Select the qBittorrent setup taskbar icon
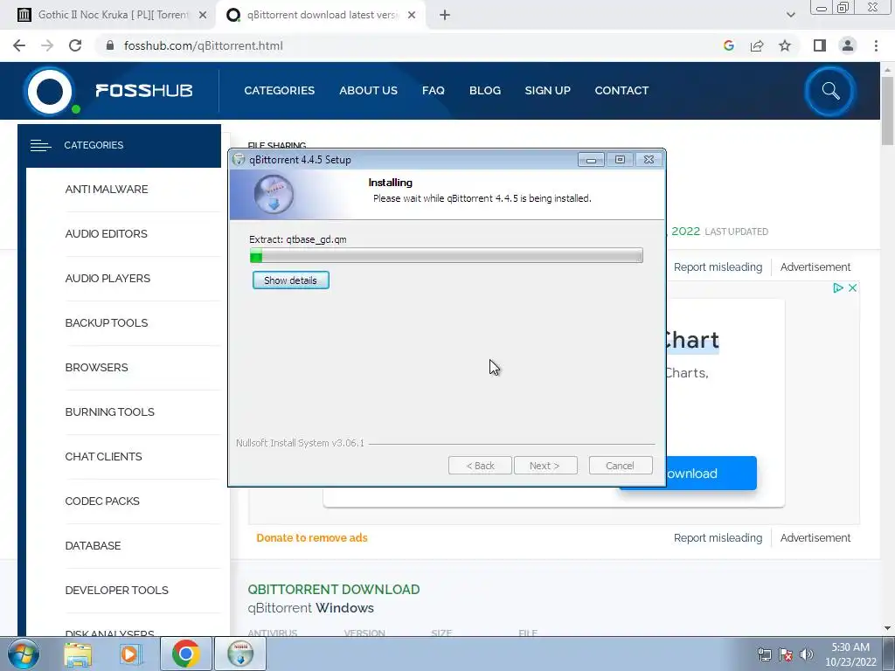 pos(240,654)
